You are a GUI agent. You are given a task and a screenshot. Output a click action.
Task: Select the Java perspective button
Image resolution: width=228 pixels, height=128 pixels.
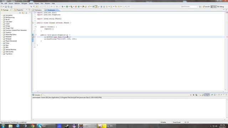214,7
